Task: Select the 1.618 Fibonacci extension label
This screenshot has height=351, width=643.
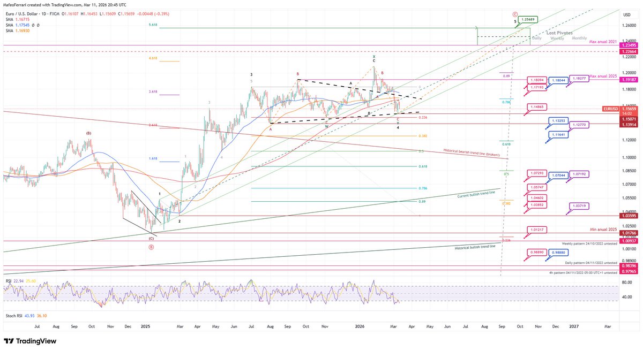Action: pyautogui.click(x=152, y=158)
